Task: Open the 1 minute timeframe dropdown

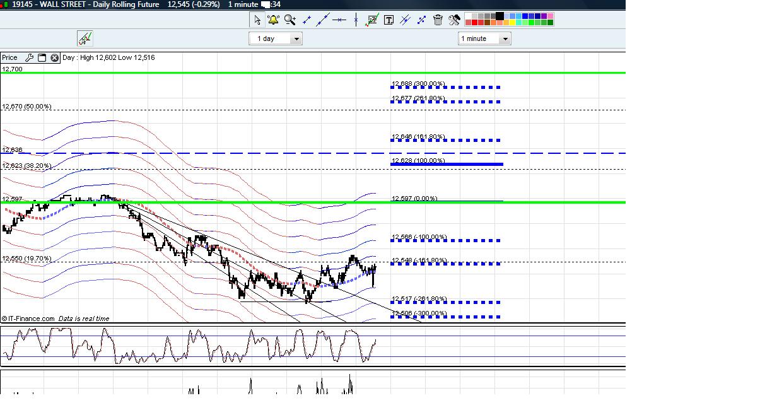Action: (484, 38)
